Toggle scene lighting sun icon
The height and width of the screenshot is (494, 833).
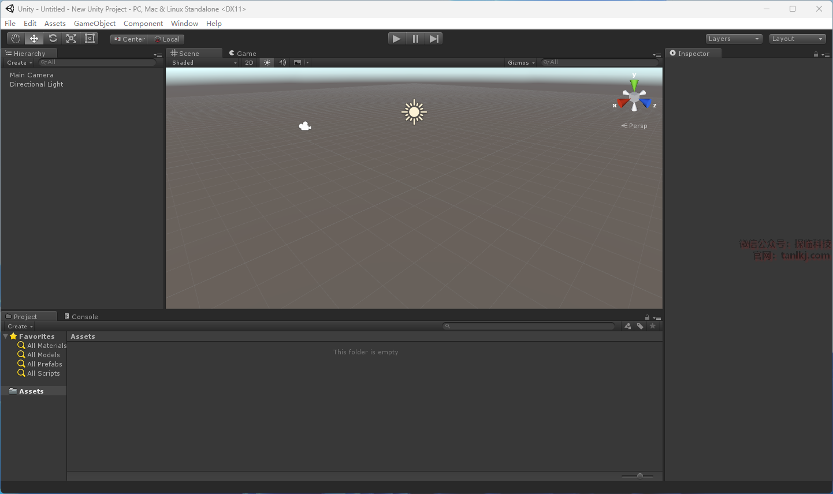(267, 62)
